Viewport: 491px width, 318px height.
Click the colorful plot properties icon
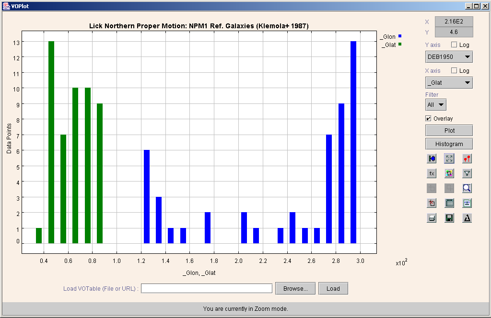coord(449,173)
